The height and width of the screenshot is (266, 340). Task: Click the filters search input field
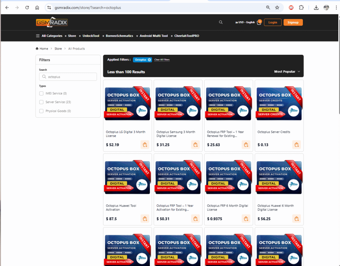point(70,77)
